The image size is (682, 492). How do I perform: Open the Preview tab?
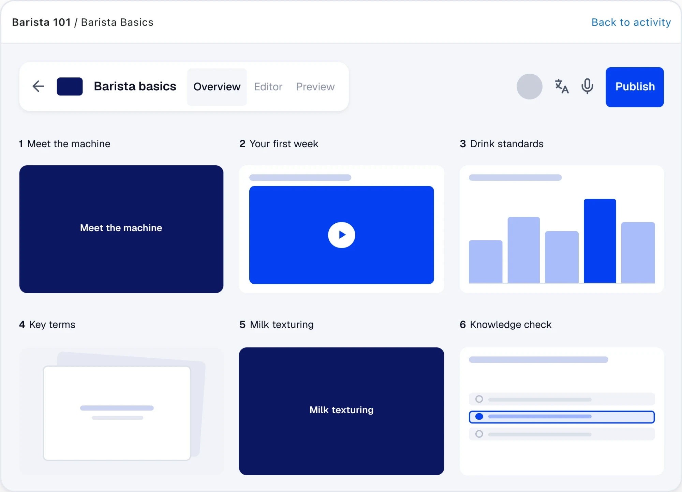pos(315,87)
